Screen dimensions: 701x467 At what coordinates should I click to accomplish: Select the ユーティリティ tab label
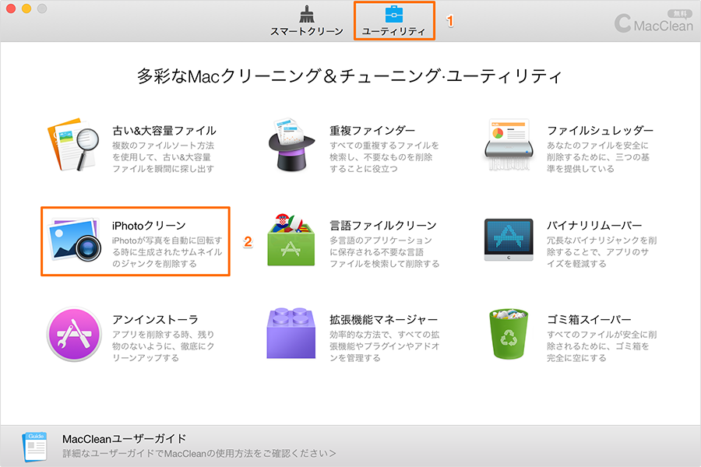click(393, 32)
